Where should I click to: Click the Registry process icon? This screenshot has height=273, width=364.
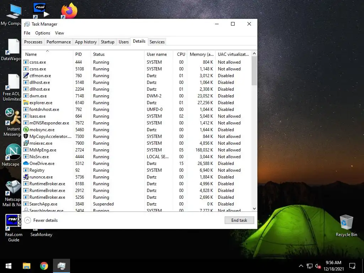point(26,170)
